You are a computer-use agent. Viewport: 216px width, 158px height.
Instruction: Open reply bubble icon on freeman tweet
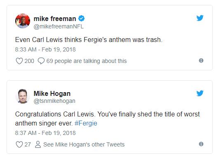pyautogui.click(x=41, y=61)
